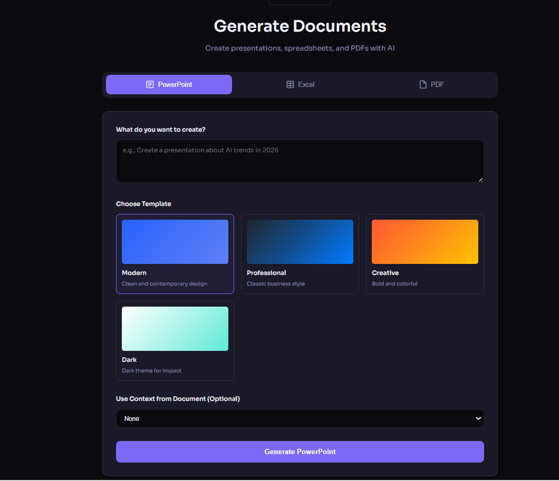Choose the Modern template card
This screenshot has width=559, height=481.
point(175,254)
